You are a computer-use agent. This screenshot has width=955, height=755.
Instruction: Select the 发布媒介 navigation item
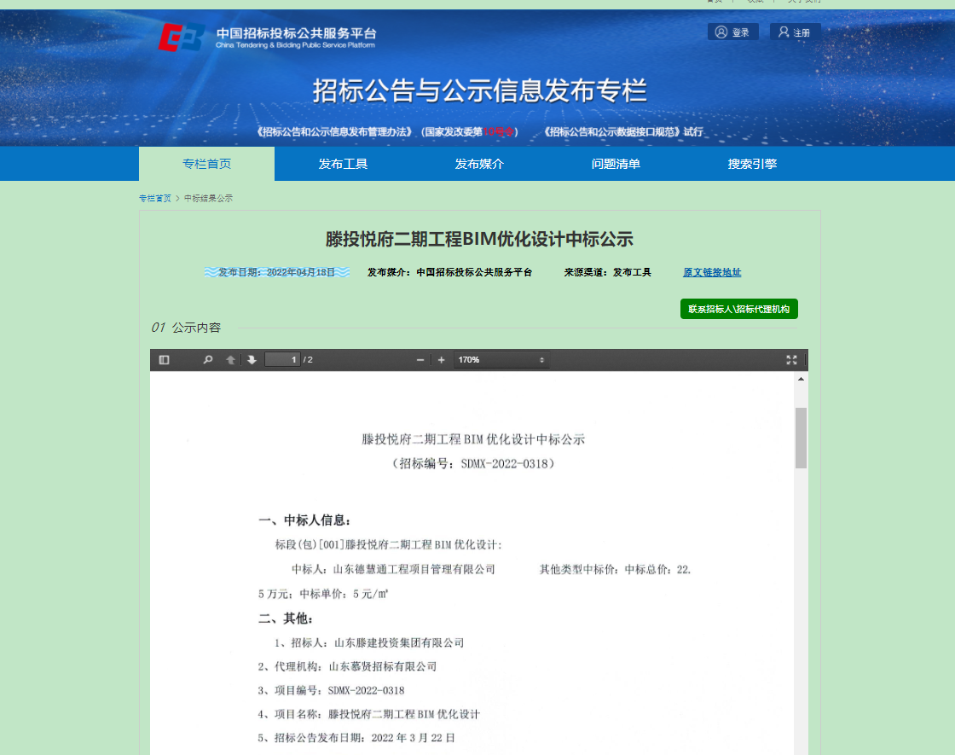point(479,163)
